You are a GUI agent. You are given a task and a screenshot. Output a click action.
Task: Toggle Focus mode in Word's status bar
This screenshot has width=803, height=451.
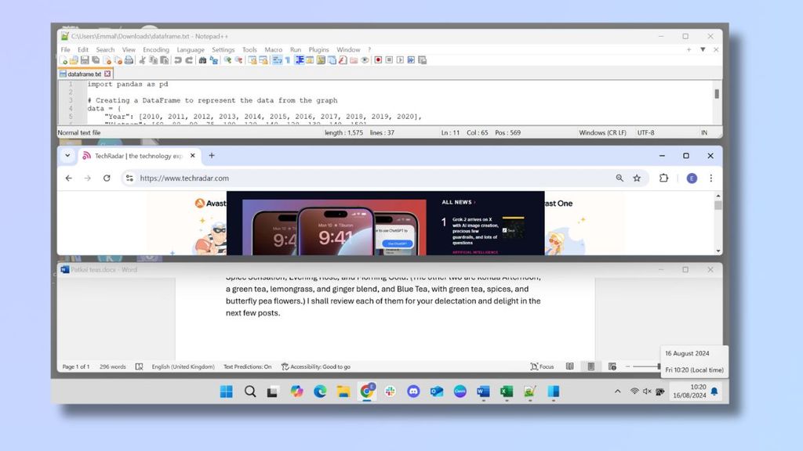541,366
